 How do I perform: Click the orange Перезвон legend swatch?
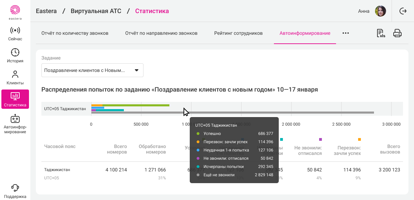(359, 139)
